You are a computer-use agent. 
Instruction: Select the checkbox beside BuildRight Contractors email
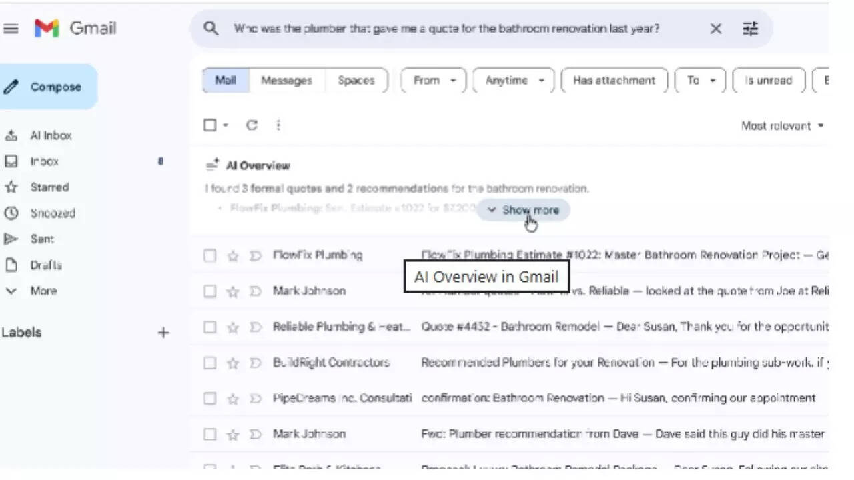[209, 362]
